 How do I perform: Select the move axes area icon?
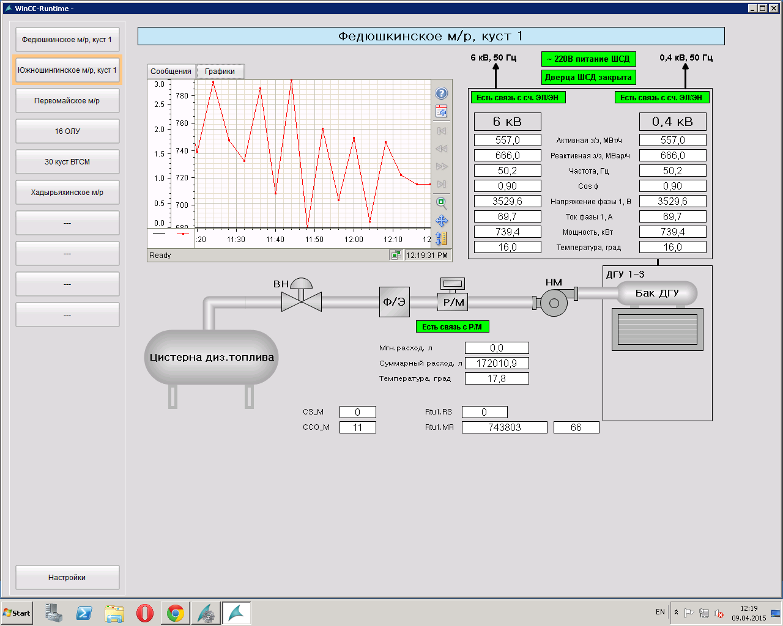[x=441, y=221]
